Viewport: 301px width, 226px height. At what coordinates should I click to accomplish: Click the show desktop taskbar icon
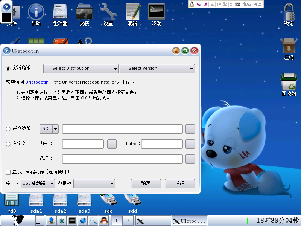pos(39,221)
